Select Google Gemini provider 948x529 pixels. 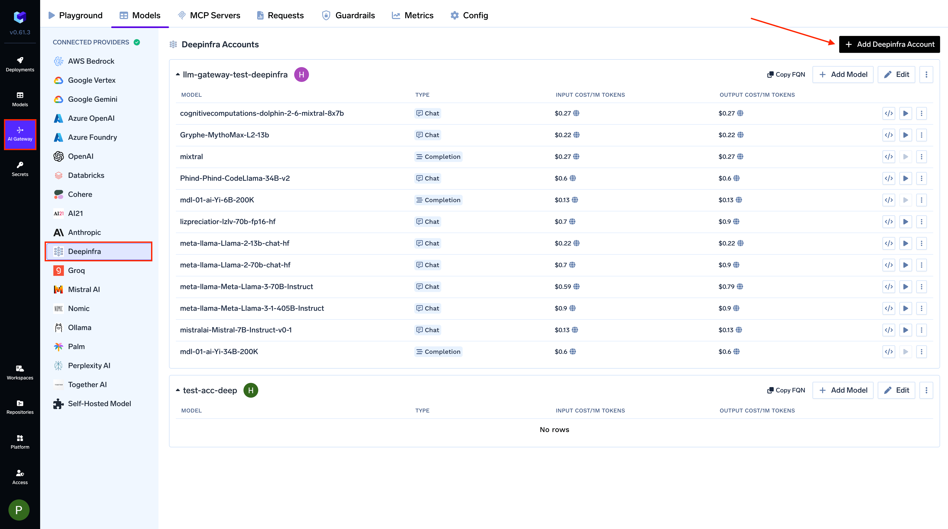(99, 99)
